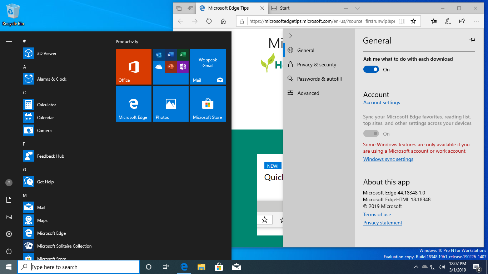
Task: Switch to Microsoft Edge Tips tab
Action: click(229, 8)
